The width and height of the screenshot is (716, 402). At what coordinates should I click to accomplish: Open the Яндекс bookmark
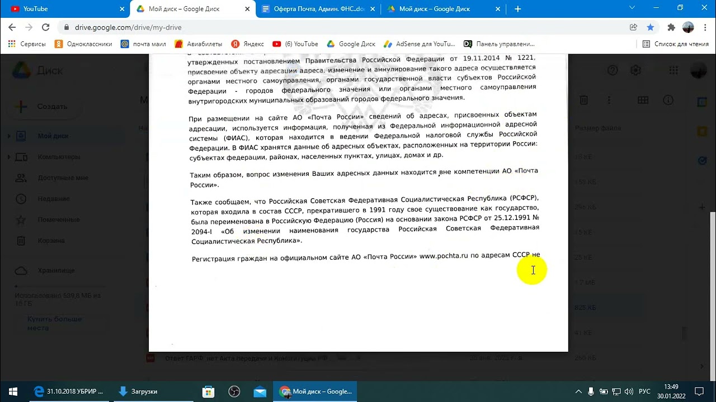click(247, 44)
